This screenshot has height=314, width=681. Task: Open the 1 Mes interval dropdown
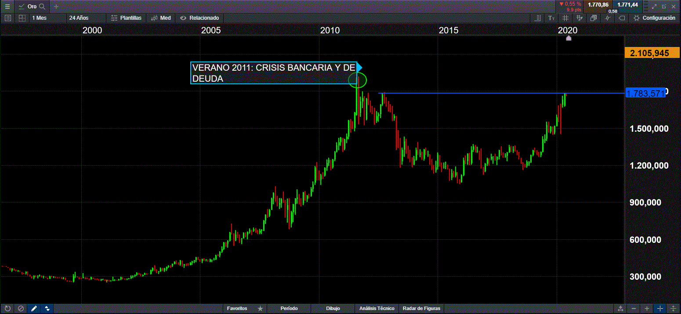coord(39,18)
